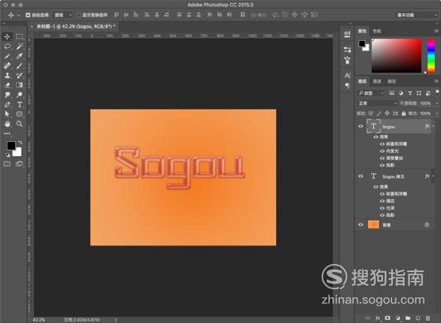The width and height of the screenshot is (441, 323).
Task: Select the Move tool
Action: (7, 37)
